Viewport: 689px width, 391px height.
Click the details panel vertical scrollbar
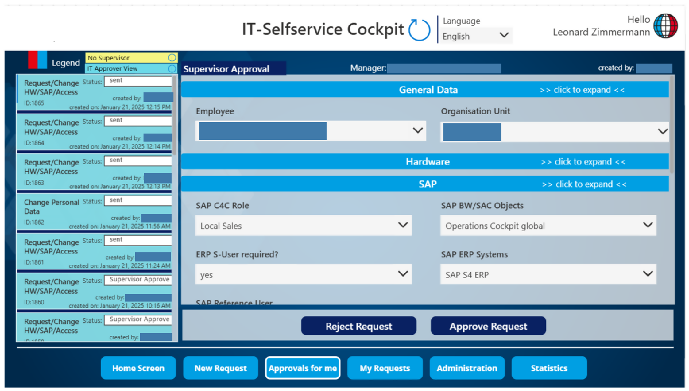pyautogui.click(x=672, y=126)
